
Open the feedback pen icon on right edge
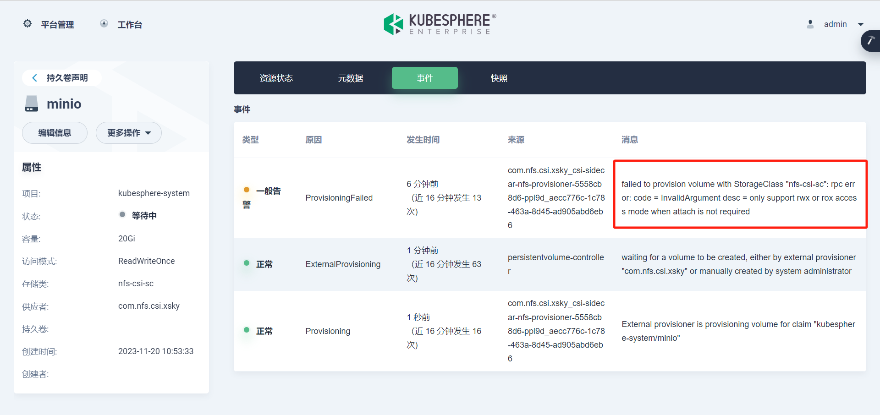coord(871,41)
